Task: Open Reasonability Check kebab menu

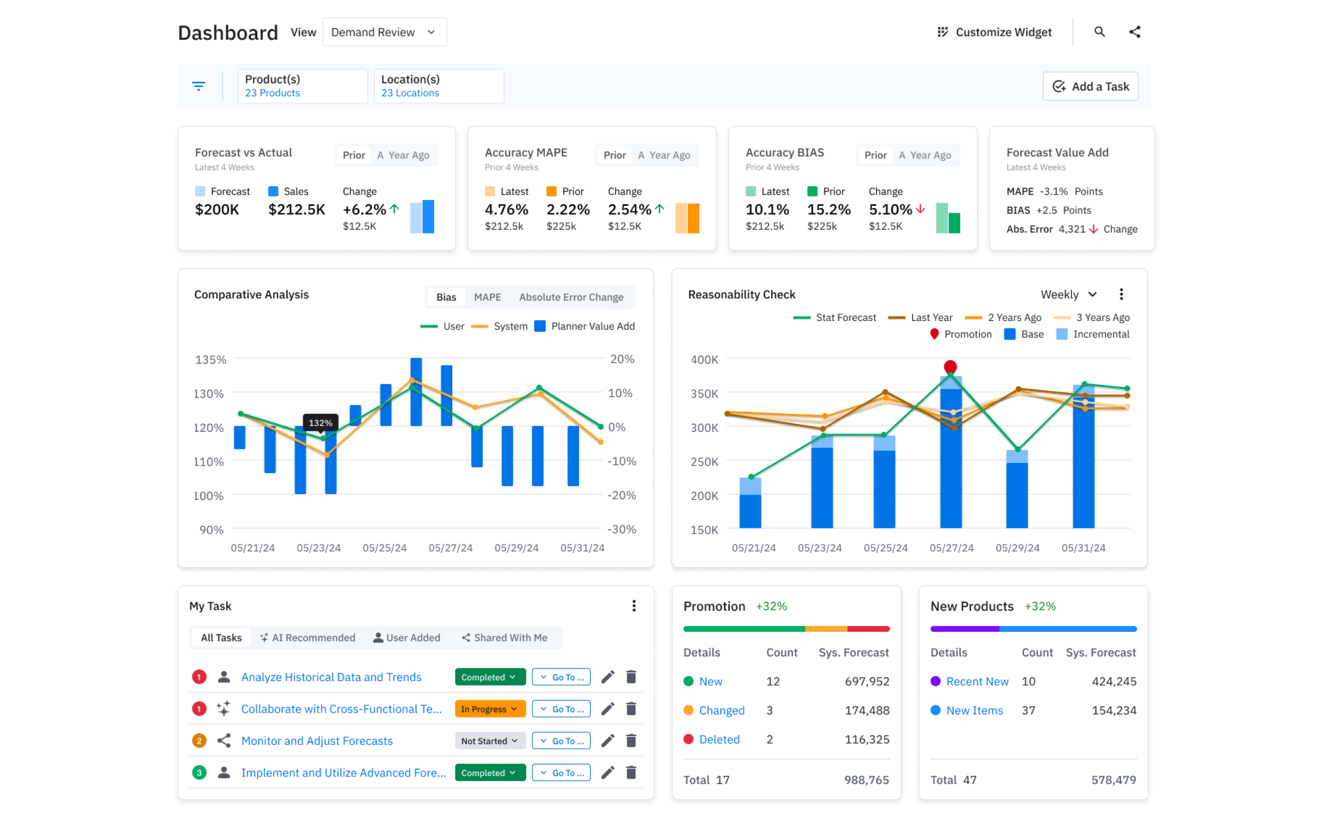Action: pos(1121,294)
